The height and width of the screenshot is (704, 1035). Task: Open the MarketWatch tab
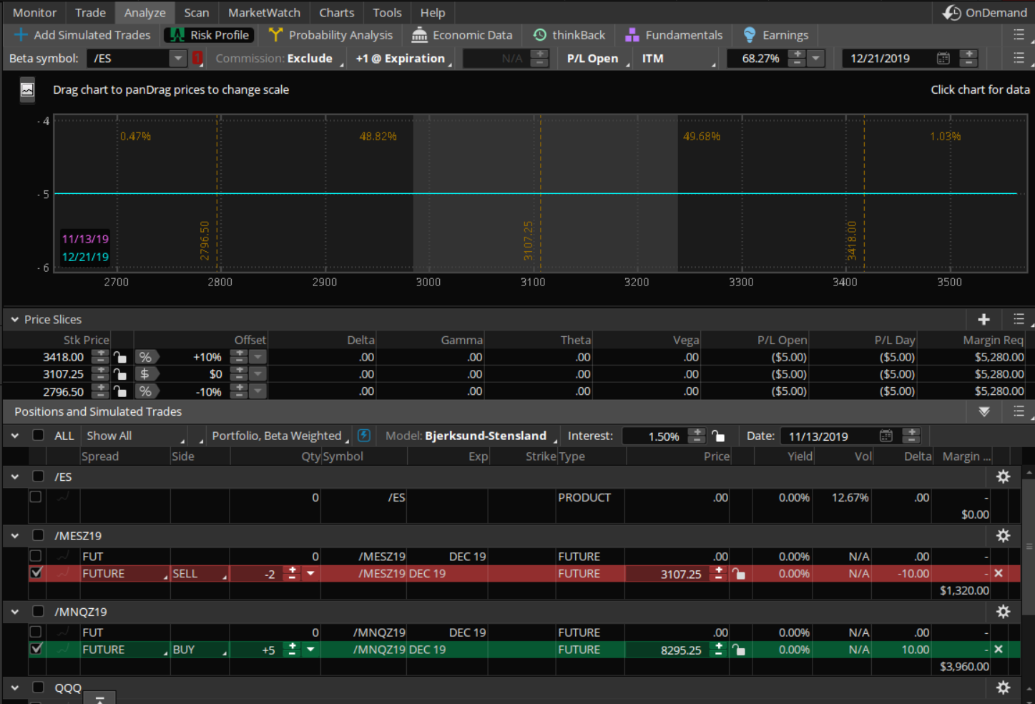click(264, 13)
